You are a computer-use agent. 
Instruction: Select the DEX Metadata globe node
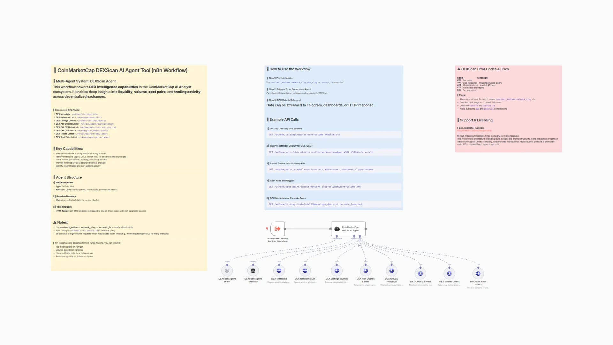pos(279,271)
